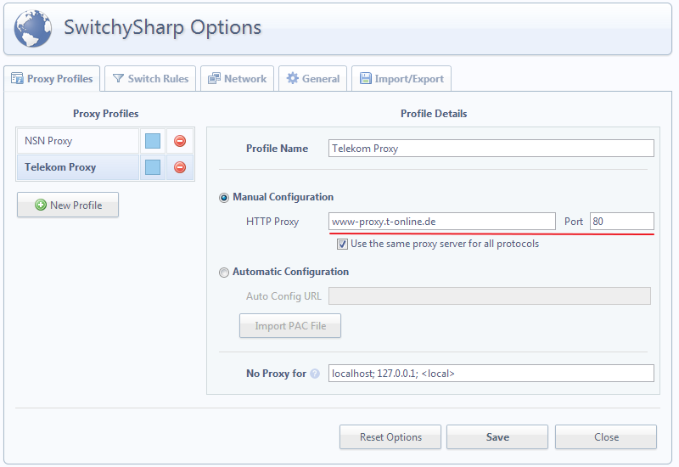Click the Port field showing 80

tap(622, 222)
